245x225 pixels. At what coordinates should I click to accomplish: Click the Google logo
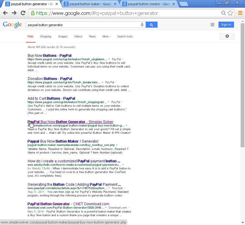coord(12,25)
